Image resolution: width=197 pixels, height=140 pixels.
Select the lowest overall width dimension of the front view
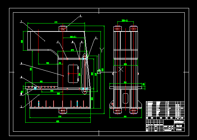tap(58, 122)
